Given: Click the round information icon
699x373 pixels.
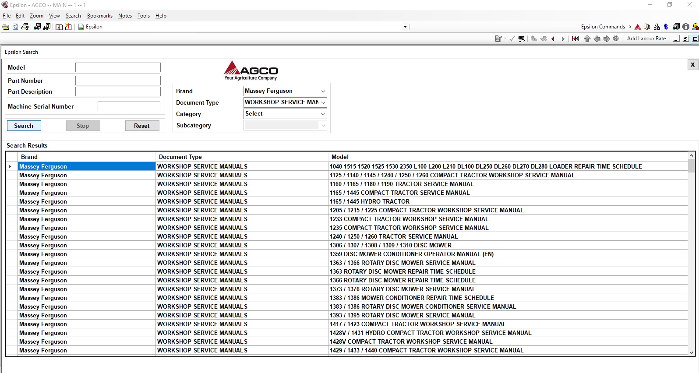Looking at the screenshot, I should point(686,27).
